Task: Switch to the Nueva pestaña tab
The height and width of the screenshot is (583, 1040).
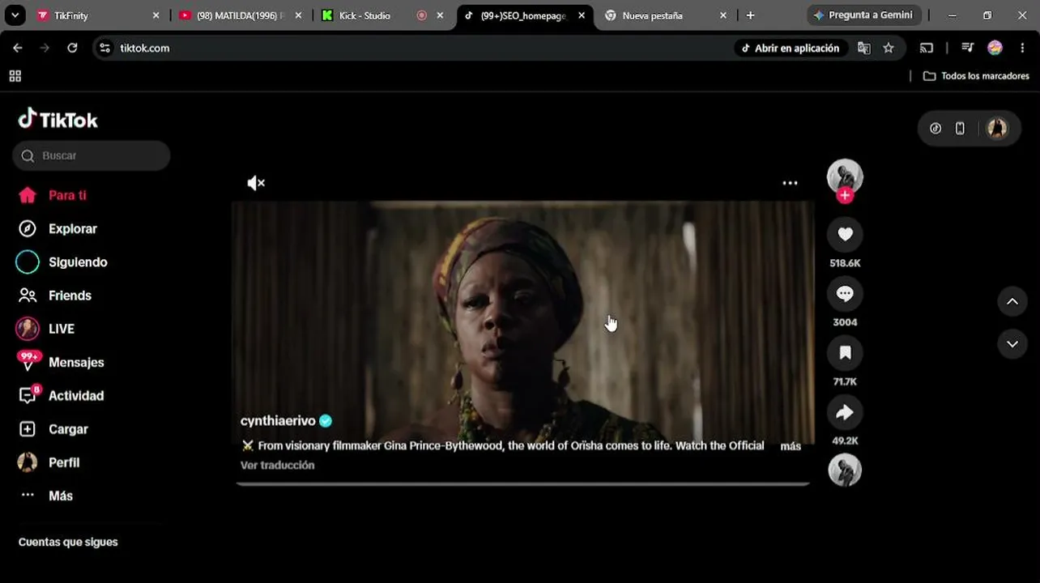Action: coord(665,15)
